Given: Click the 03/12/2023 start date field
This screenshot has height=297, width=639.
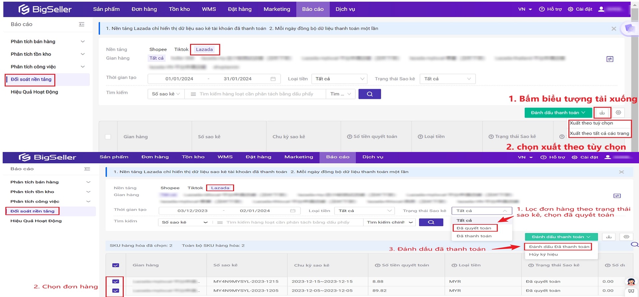Looking at the screenshot, I should [x=192, y=211].
